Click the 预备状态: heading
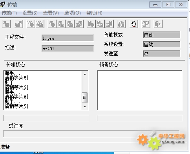This screenshot has width=190, height=154. [x=110, y=64]
